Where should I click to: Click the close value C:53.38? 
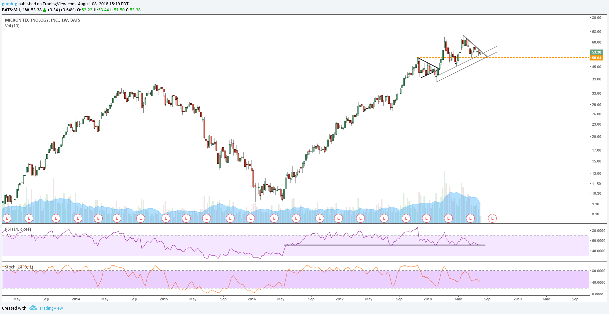[x=133, y=10]
